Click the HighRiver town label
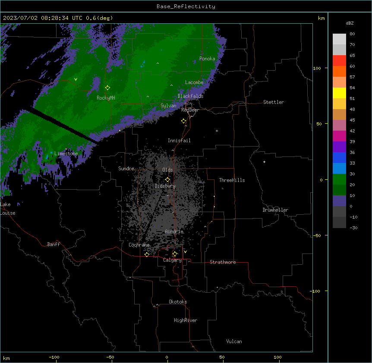Viewport: 372px width, 363px height. tap(186, 320)
